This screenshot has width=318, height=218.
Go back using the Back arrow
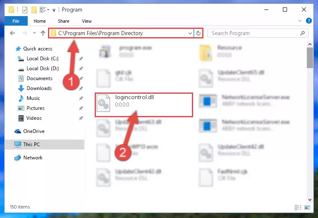click(12, 33)
